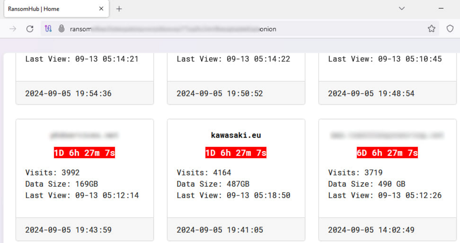Click the kawasaki.eu countdown 1D 6h 27m 7s
This screenshot has height=243, width=460.
click(236, 153)
